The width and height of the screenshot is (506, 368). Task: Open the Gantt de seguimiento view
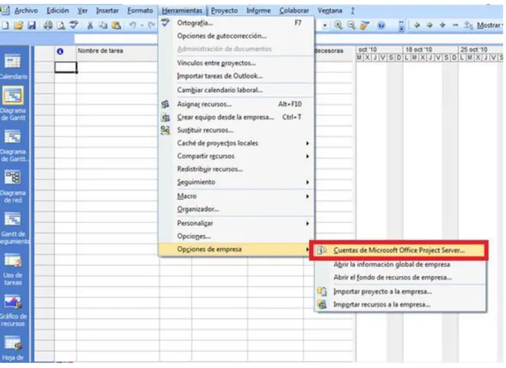14,228
